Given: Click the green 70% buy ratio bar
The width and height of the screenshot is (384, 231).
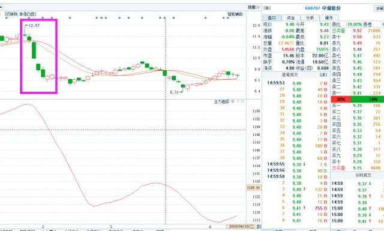Looking at the screenshot, I should pyautogui.click(x=367, y=99).
